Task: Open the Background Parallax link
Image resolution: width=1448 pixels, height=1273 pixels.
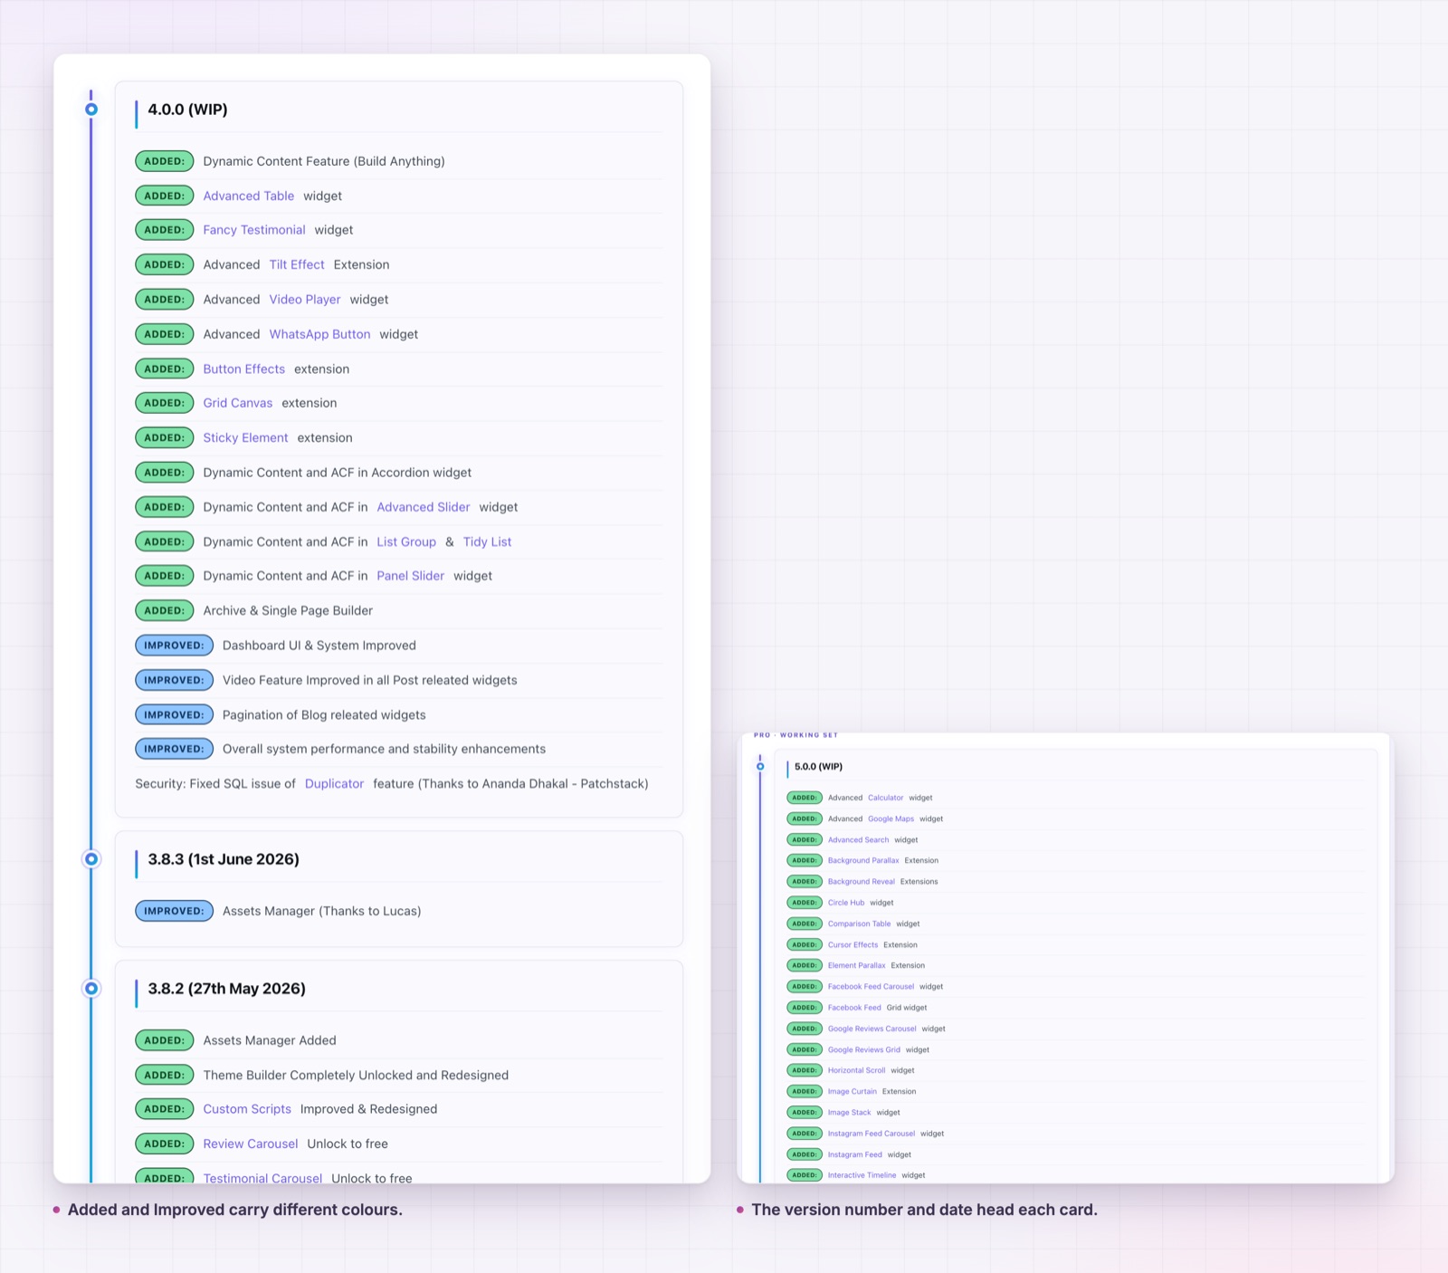Action: (863, 861)
